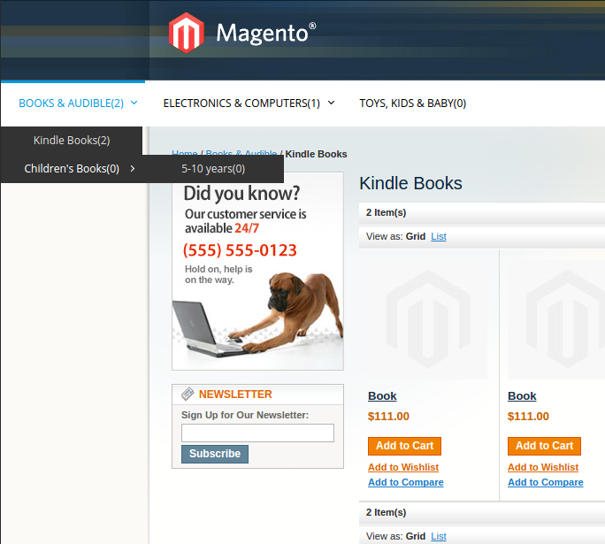This screenshot has height=544, width=605.
Task: Choose 5-10 years(0) submenu item
Action: pyautogui.click(x=213, y=169)
